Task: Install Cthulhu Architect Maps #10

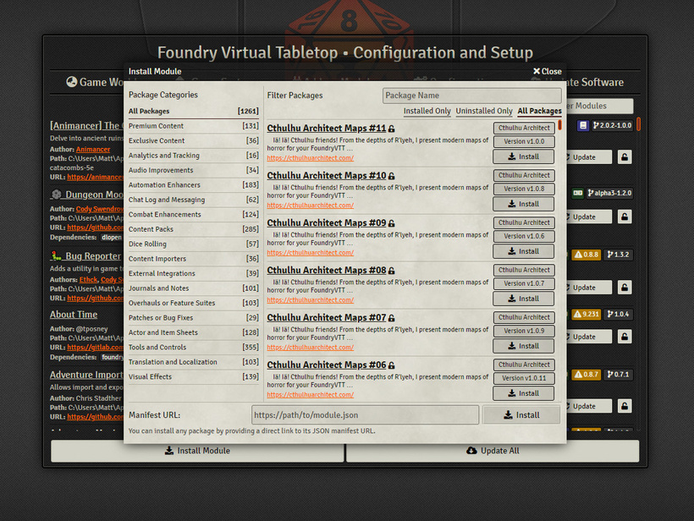Action: (523, 204)
